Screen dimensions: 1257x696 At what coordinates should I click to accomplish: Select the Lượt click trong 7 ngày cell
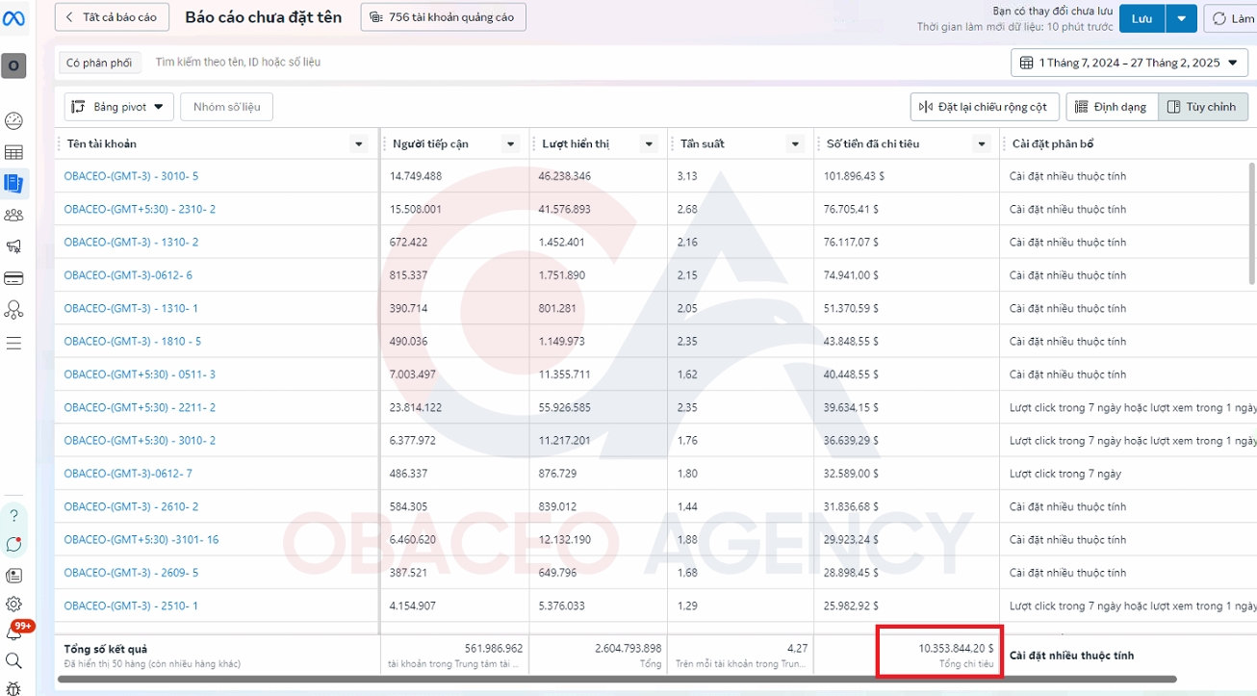coord(1065,474)
